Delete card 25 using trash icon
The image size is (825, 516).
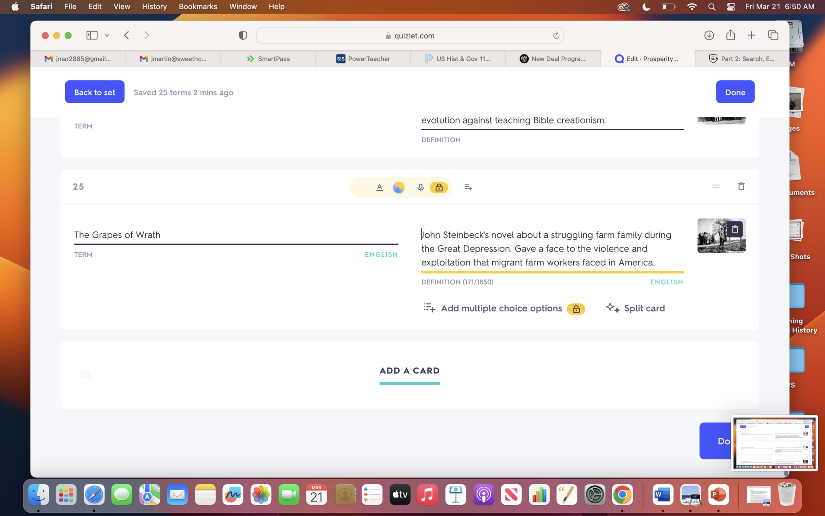click(741, 186)
